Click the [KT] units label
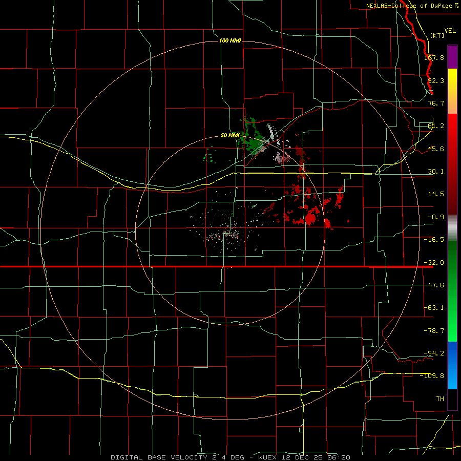This screenshot has width=461, height=461. point(437,35)
